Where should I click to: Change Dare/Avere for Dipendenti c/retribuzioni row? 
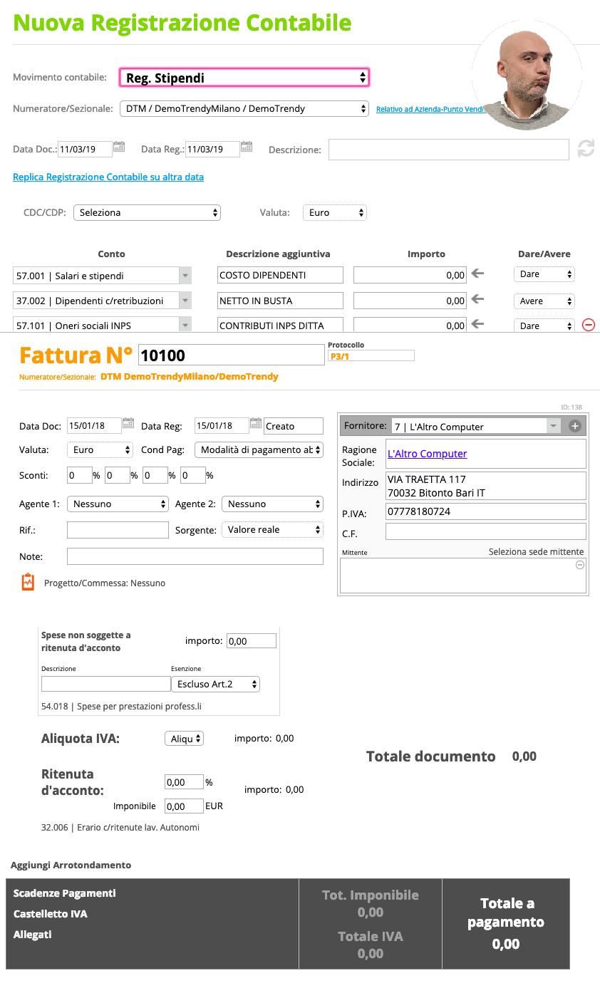click(544, 301)
